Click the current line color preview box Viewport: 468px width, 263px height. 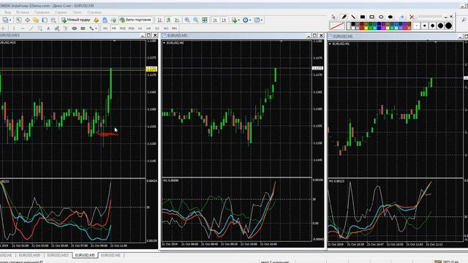tap(337, 26)
